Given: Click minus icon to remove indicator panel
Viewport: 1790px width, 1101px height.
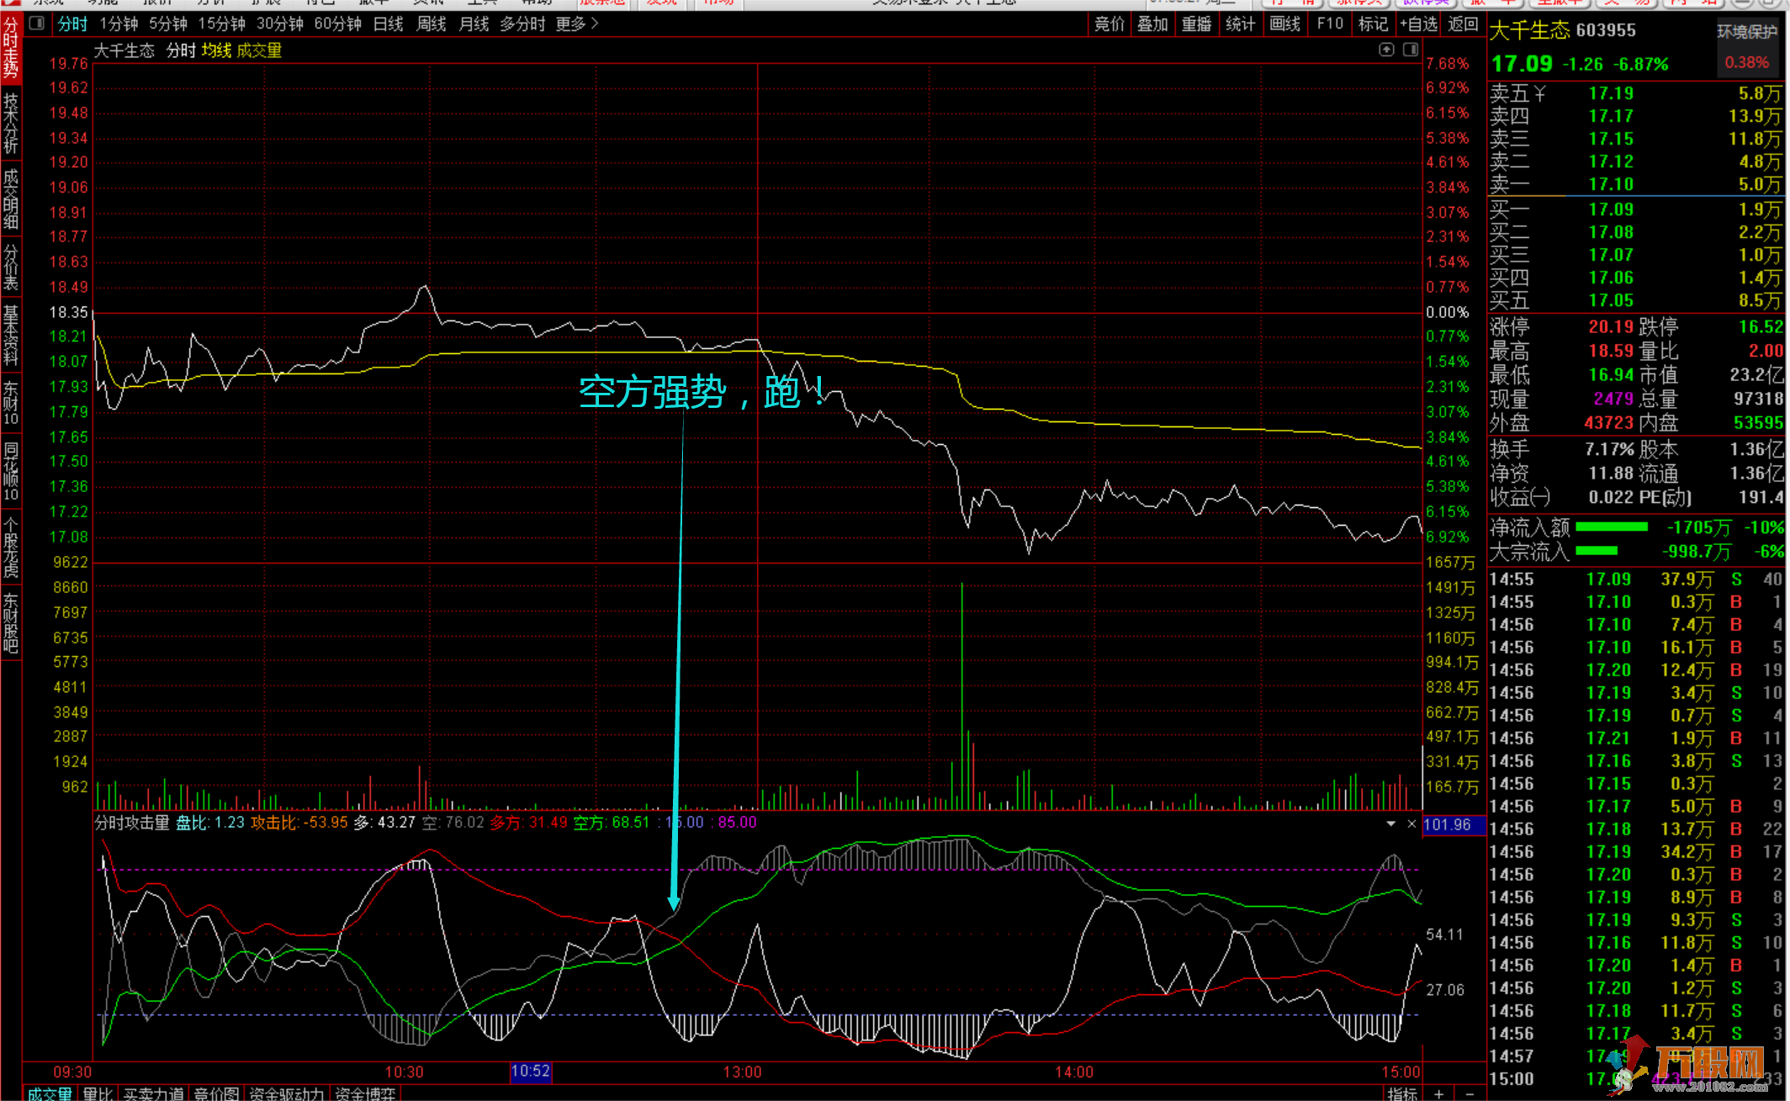Looking at the screenshot, I should (x=1470, y=1093).
